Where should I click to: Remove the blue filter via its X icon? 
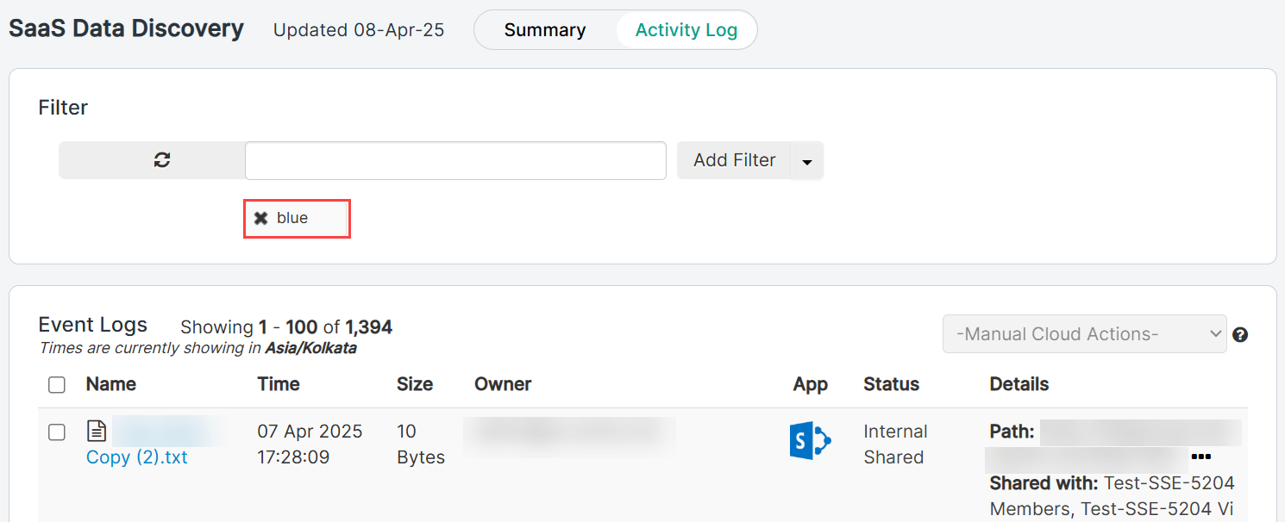260,218
